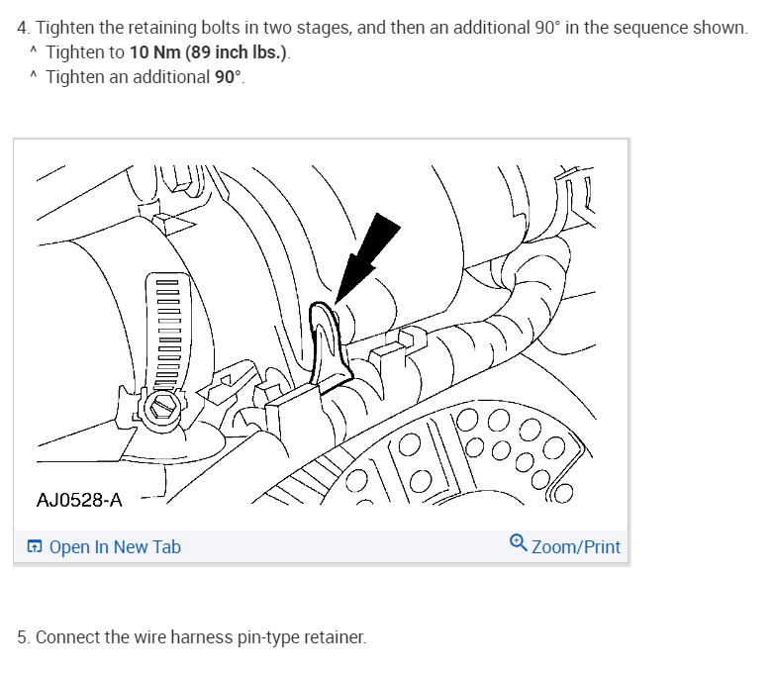Click the gray toolbar strip below the diagram
This screenshot has height=676, width=773.
[321, 546]
